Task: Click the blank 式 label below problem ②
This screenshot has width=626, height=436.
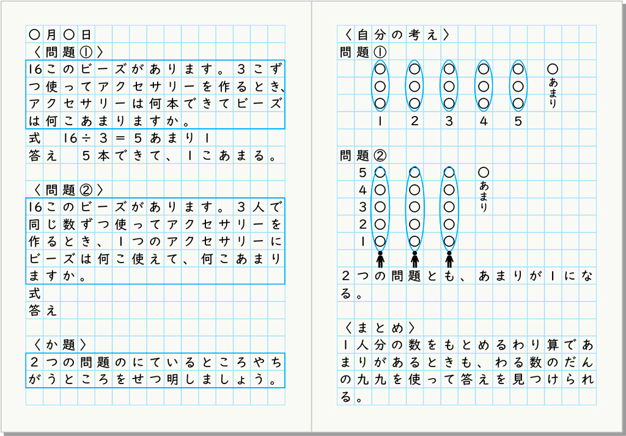Action: point(34,293)
